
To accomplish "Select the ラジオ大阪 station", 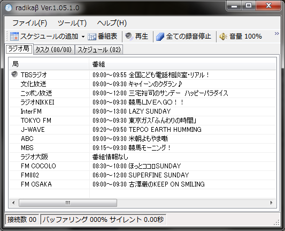I will click(x=34, y=157).
